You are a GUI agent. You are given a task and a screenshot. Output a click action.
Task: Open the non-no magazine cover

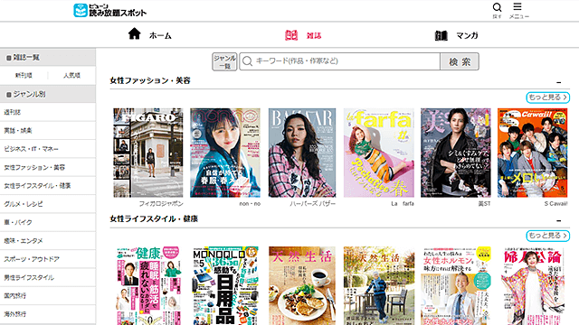[225, 153]
